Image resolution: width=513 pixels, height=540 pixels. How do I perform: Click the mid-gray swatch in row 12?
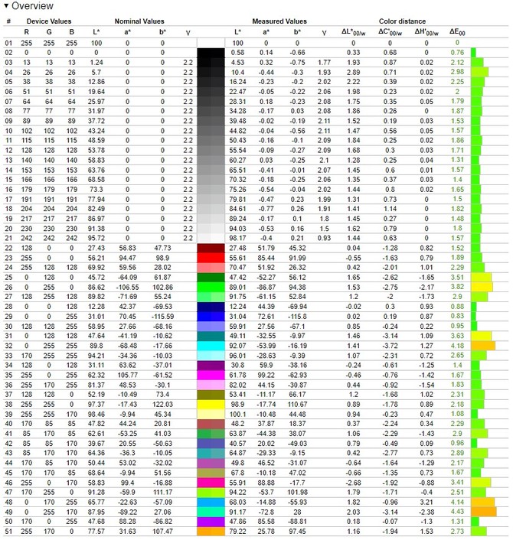(211, 151)
